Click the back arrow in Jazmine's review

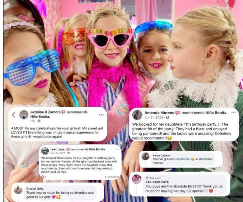tap(13, 115)
